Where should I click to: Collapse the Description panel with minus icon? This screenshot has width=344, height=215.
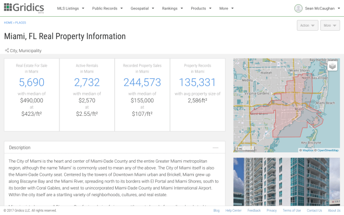point(216,148)
